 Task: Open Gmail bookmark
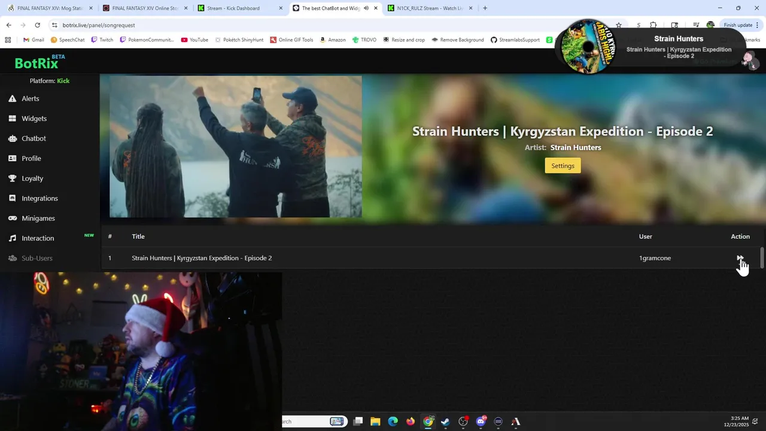(34, 40)
